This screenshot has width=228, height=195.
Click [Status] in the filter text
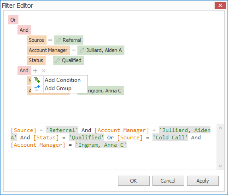(x=46, y=138)
